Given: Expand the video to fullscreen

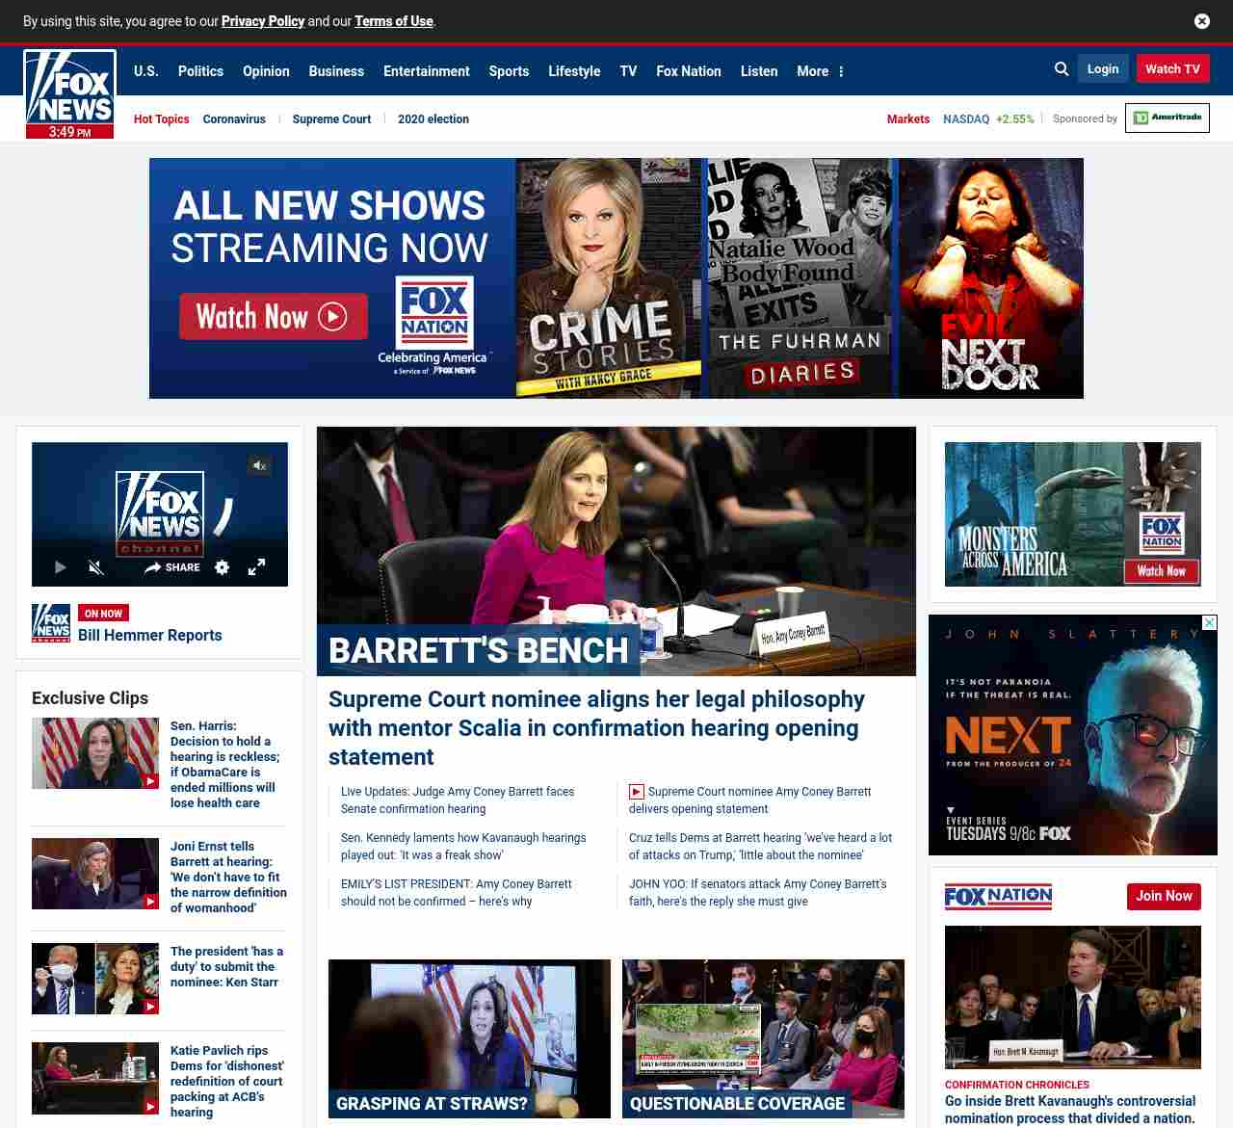Looking at the screenshot, I should [x=256, y=567].
